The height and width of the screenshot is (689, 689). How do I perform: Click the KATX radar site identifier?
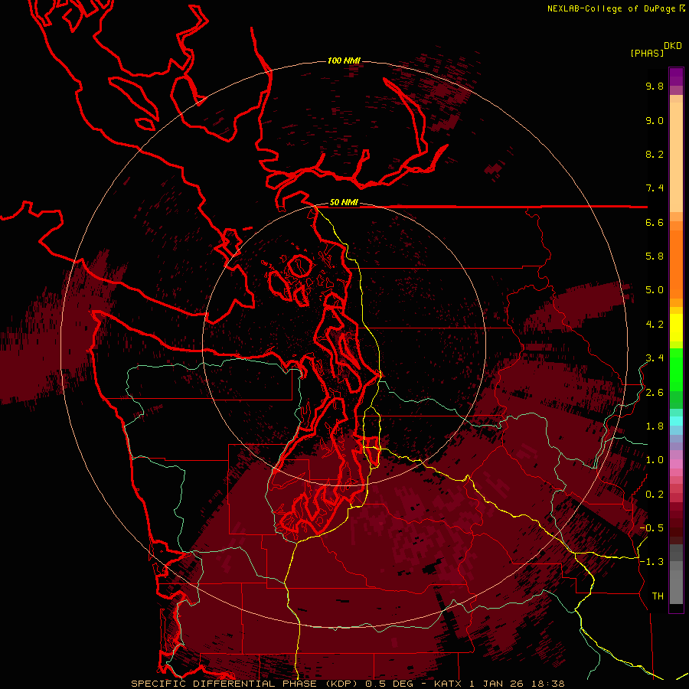coord(447,684)
